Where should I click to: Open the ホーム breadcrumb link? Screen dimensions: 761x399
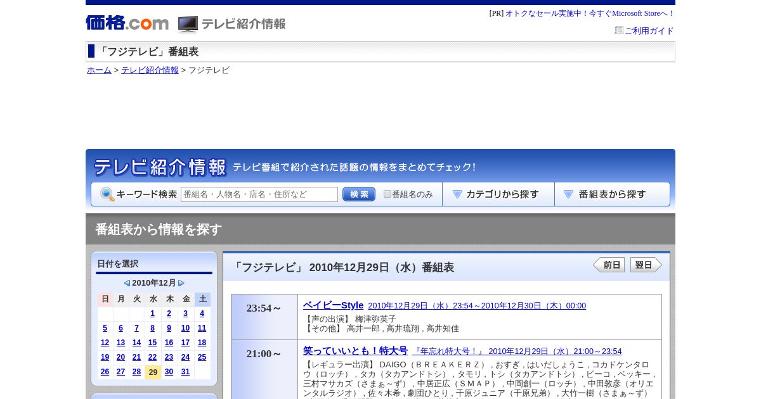[x=99, y=70]
